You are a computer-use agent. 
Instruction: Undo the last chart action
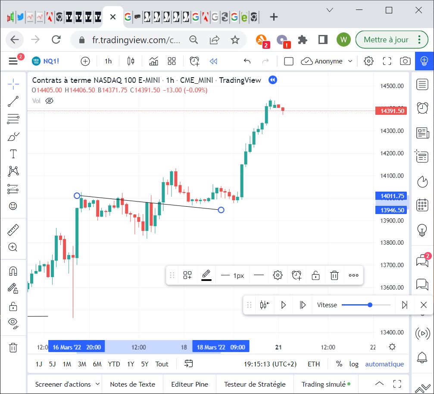[x=247, y=61]
